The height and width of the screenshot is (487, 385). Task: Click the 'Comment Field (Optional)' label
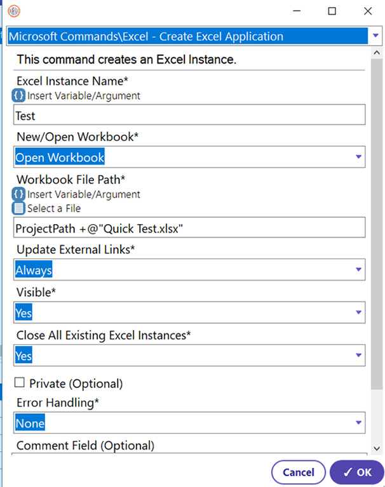pos(86,445)
